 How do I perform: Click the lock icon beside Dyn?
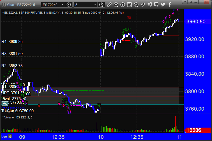click(x=10, y=136)
